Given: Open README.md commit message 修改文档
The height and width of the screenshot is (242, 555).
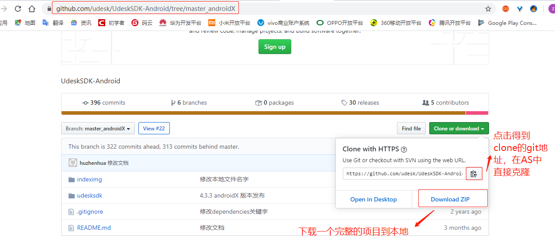Looking at the screenshot, I should pos(212,228).
